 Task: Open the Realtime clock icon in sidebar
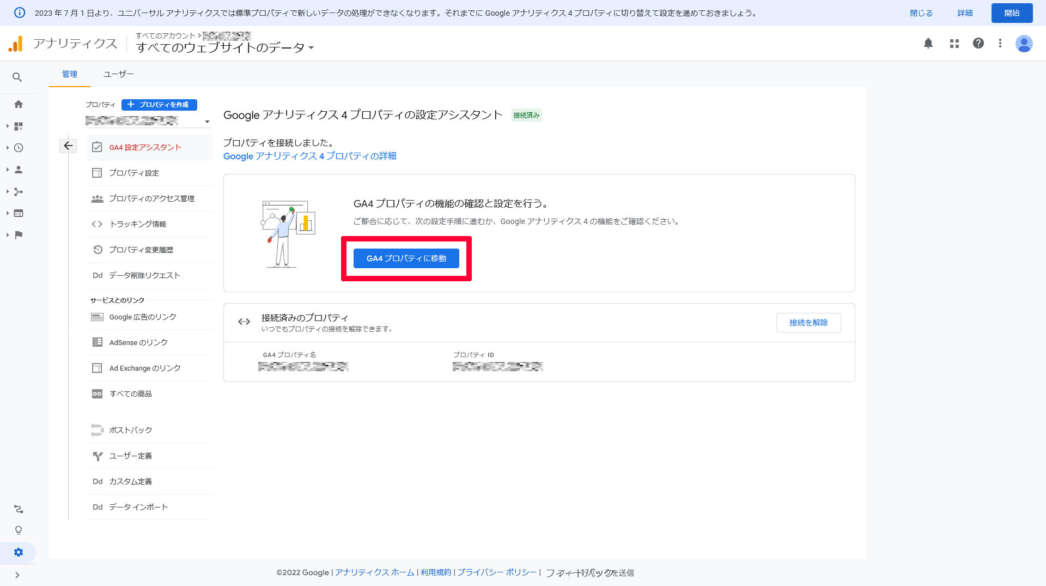click(x=19, y=148)
